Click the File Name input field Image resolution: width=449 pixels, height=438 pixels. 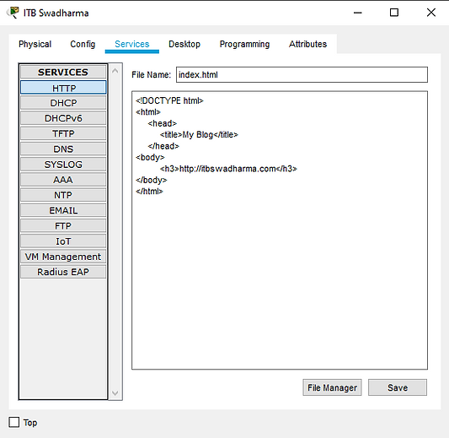[x=302, y=75]
